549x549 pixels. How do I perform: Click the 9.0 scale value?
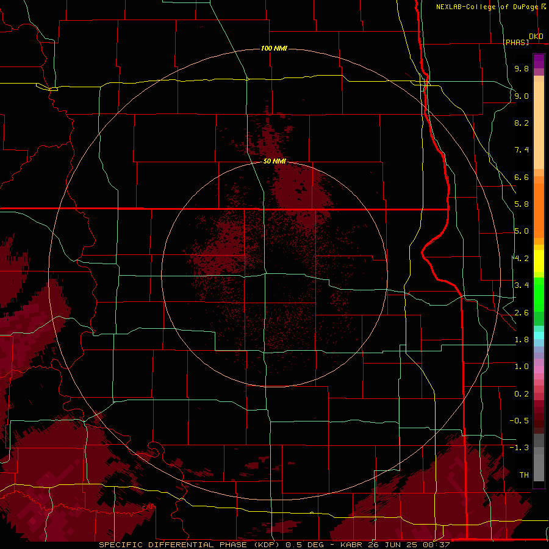522,96
